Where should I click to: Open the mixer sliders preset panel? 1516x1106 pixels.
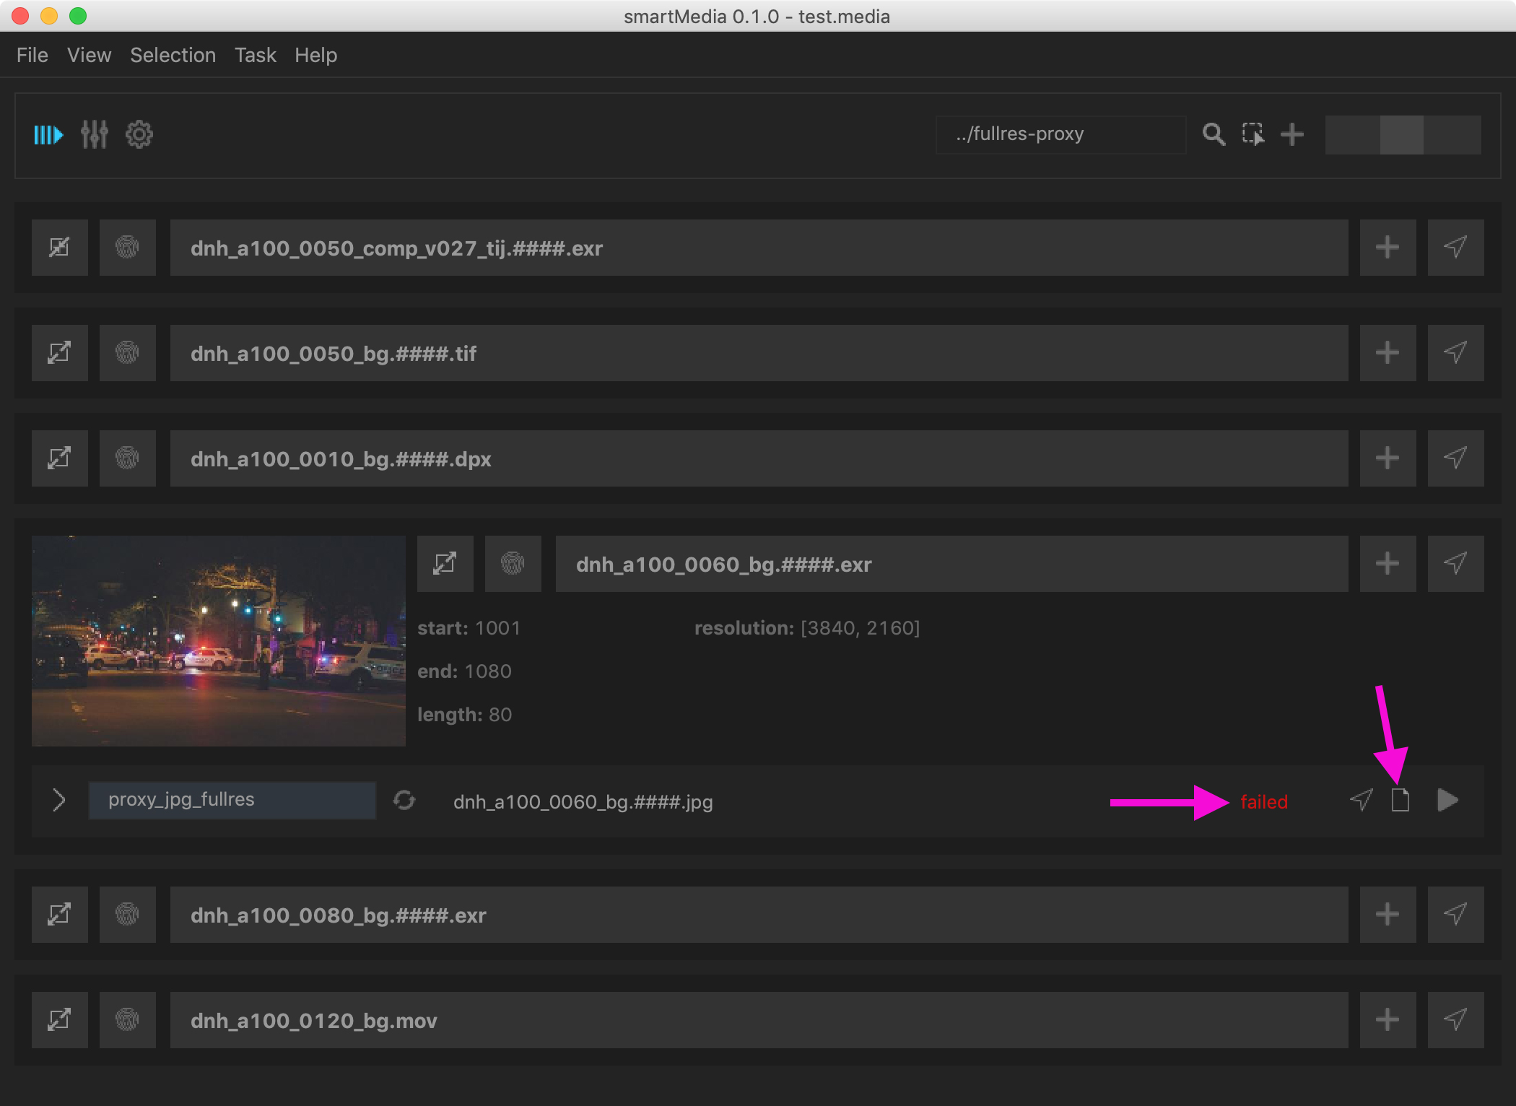(x=94, y=135)
